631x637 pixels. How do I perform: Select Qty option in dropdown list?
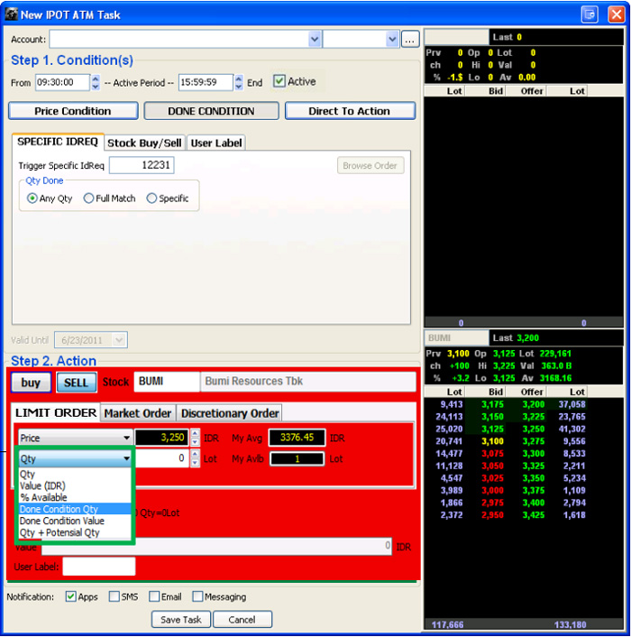pyautogui.click(x=75, y=474)
